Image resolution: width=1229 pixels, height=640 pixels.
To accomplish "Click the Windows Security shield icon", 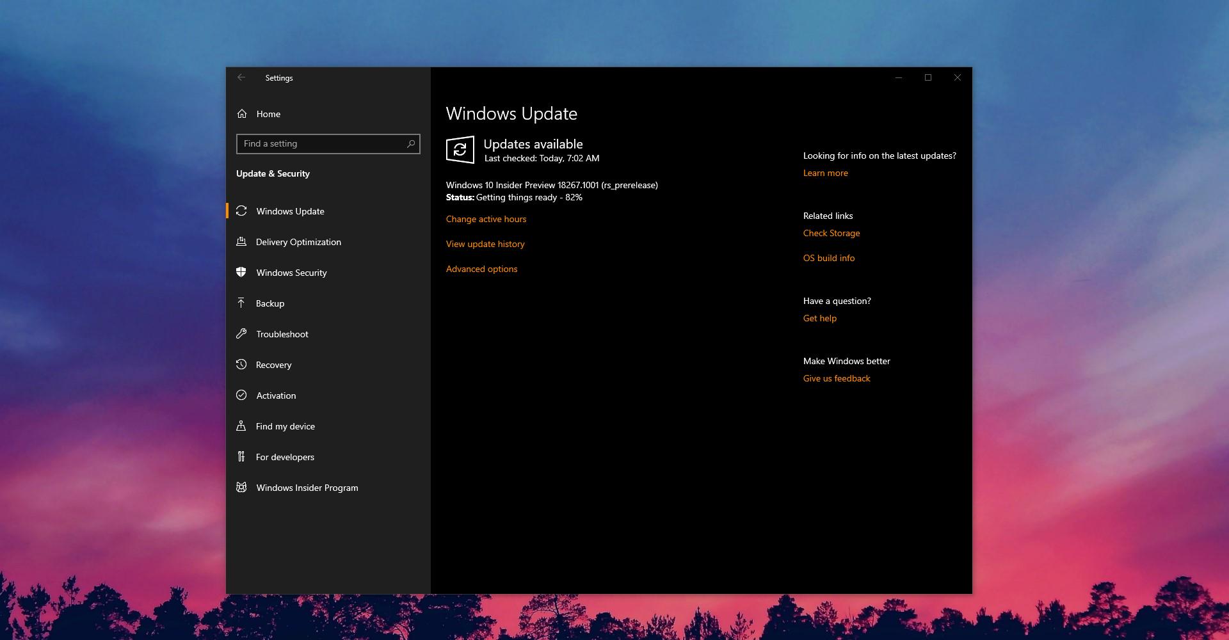I will (241, 273).
